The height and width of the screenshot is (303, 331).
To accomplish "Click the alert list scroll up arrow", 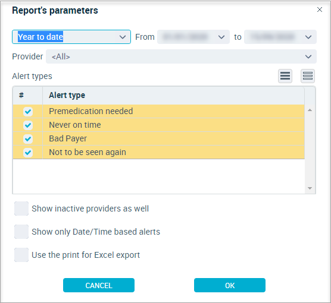I will tap(310, 110).
